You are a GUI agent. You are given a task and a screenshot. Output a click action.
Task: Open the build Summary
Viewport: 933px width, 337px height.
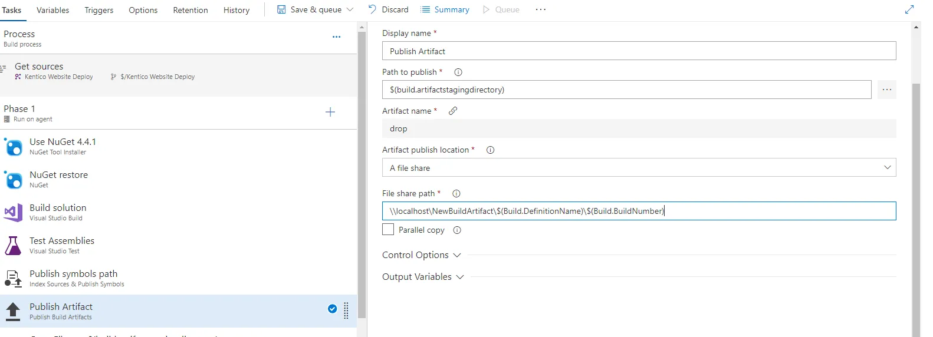pyautogui.click(x=445, y=10)
